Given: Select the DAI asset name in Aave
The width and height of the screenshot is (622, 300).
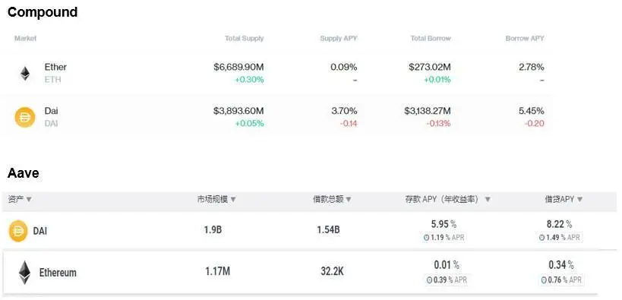Looking at the screenshot, I should [40, 232].
